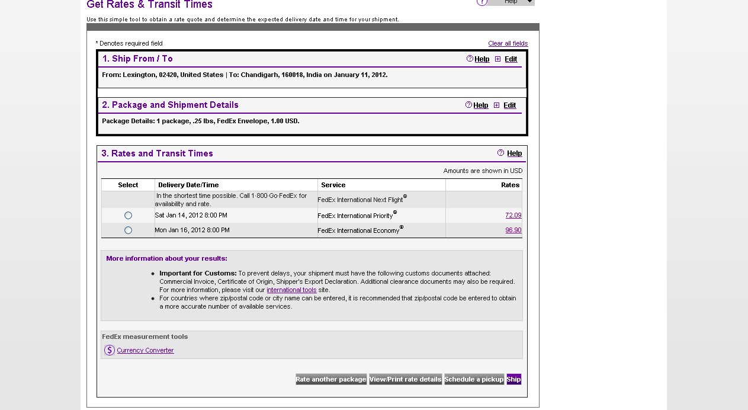Open the top Help dropdown menu
The height and width of the screenshot is (410, 748).
coord(511,2)
